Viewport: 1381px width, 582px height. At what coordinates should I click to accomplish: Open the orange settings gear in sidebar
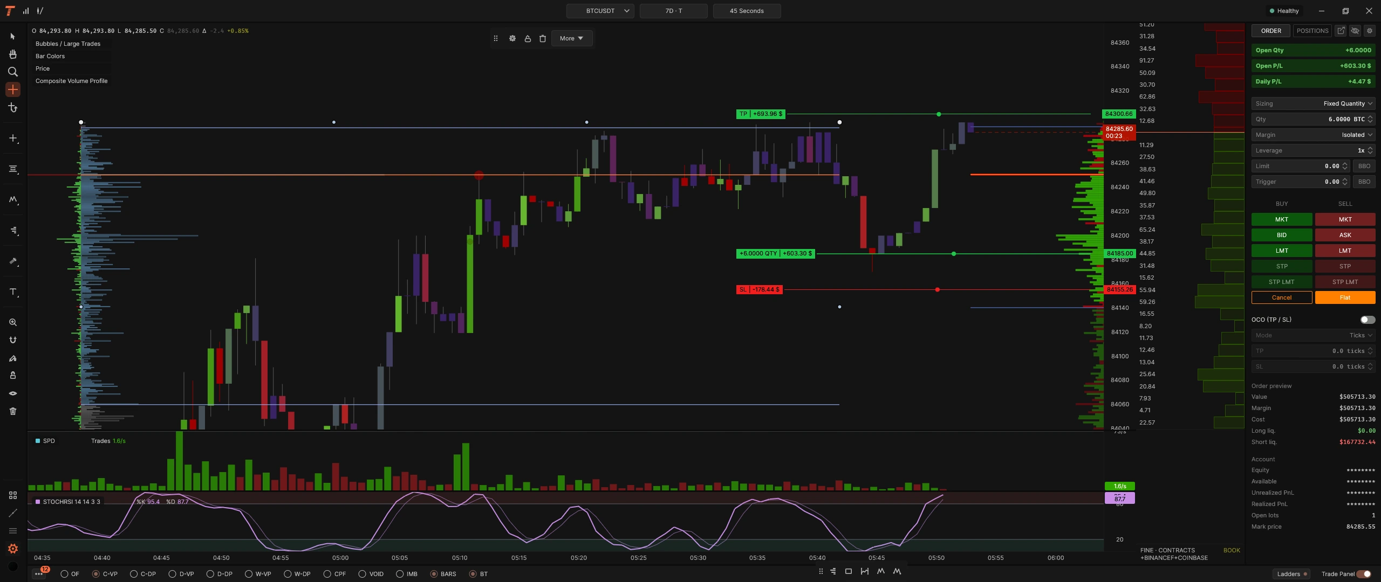13,549
